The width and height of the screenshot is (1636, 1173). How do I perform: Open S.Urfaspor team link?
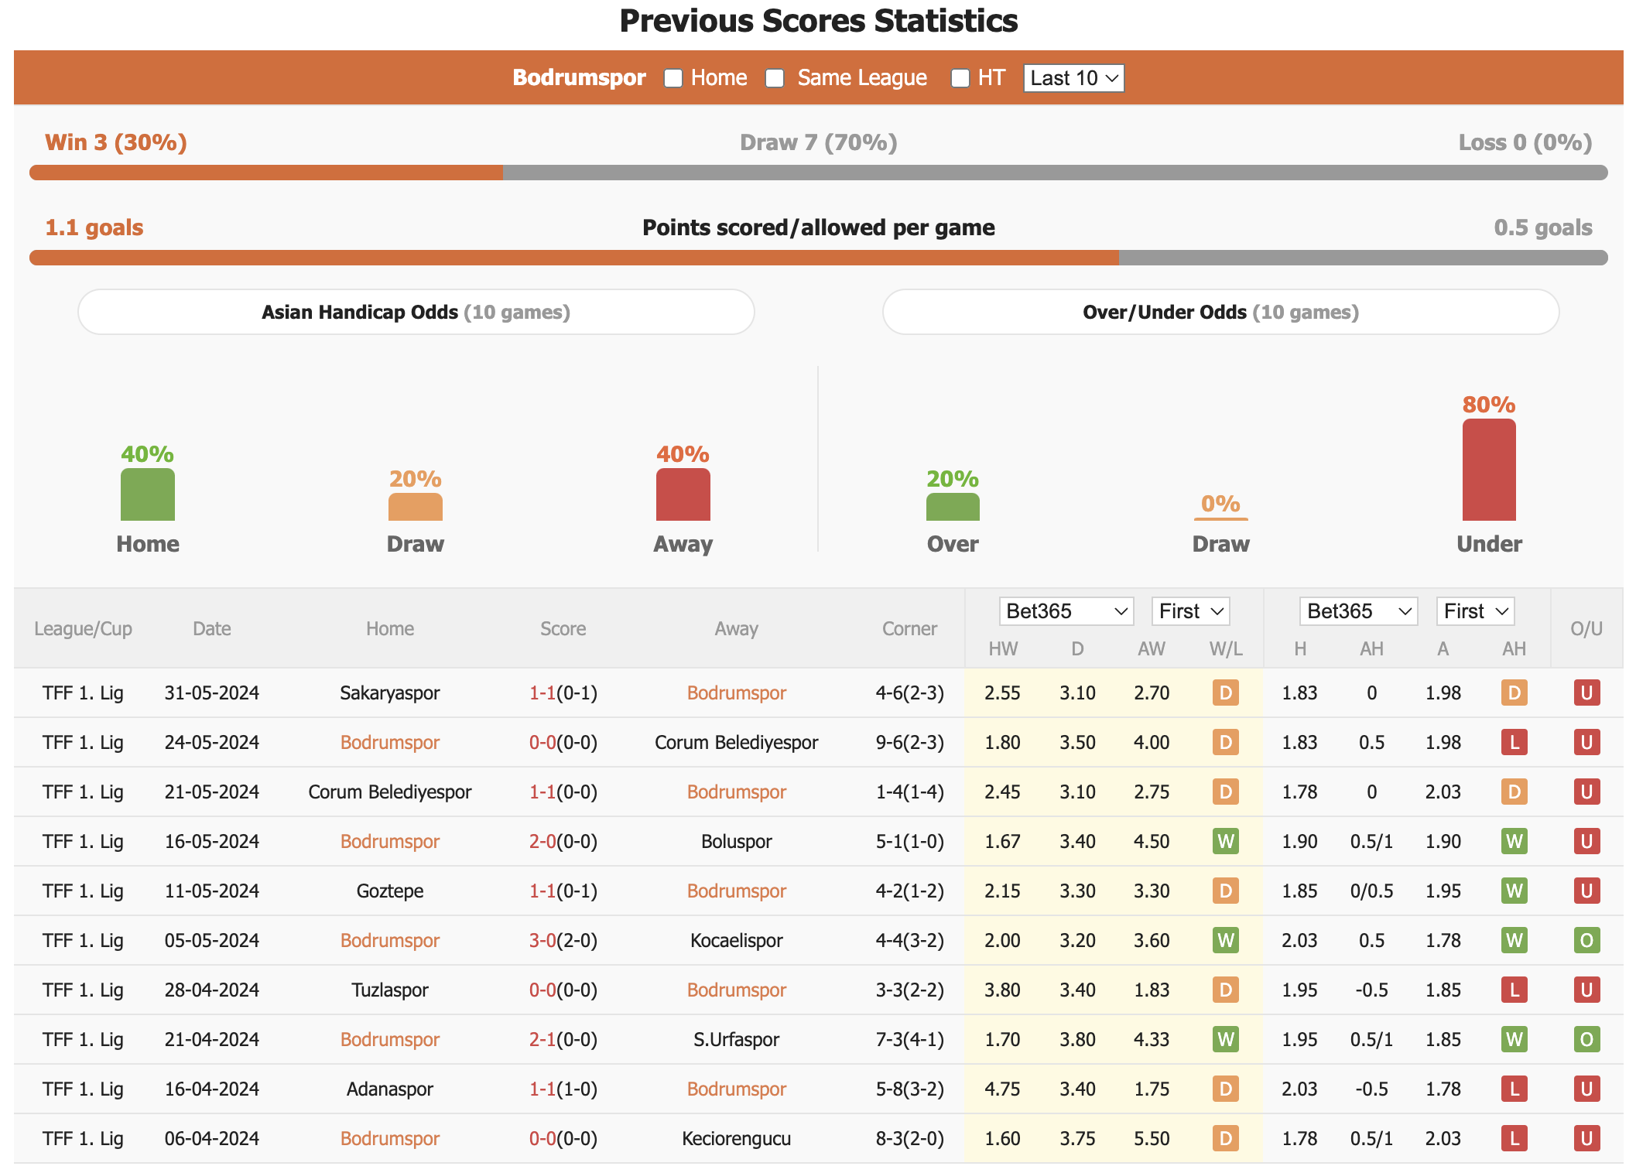click(737, 1039)
